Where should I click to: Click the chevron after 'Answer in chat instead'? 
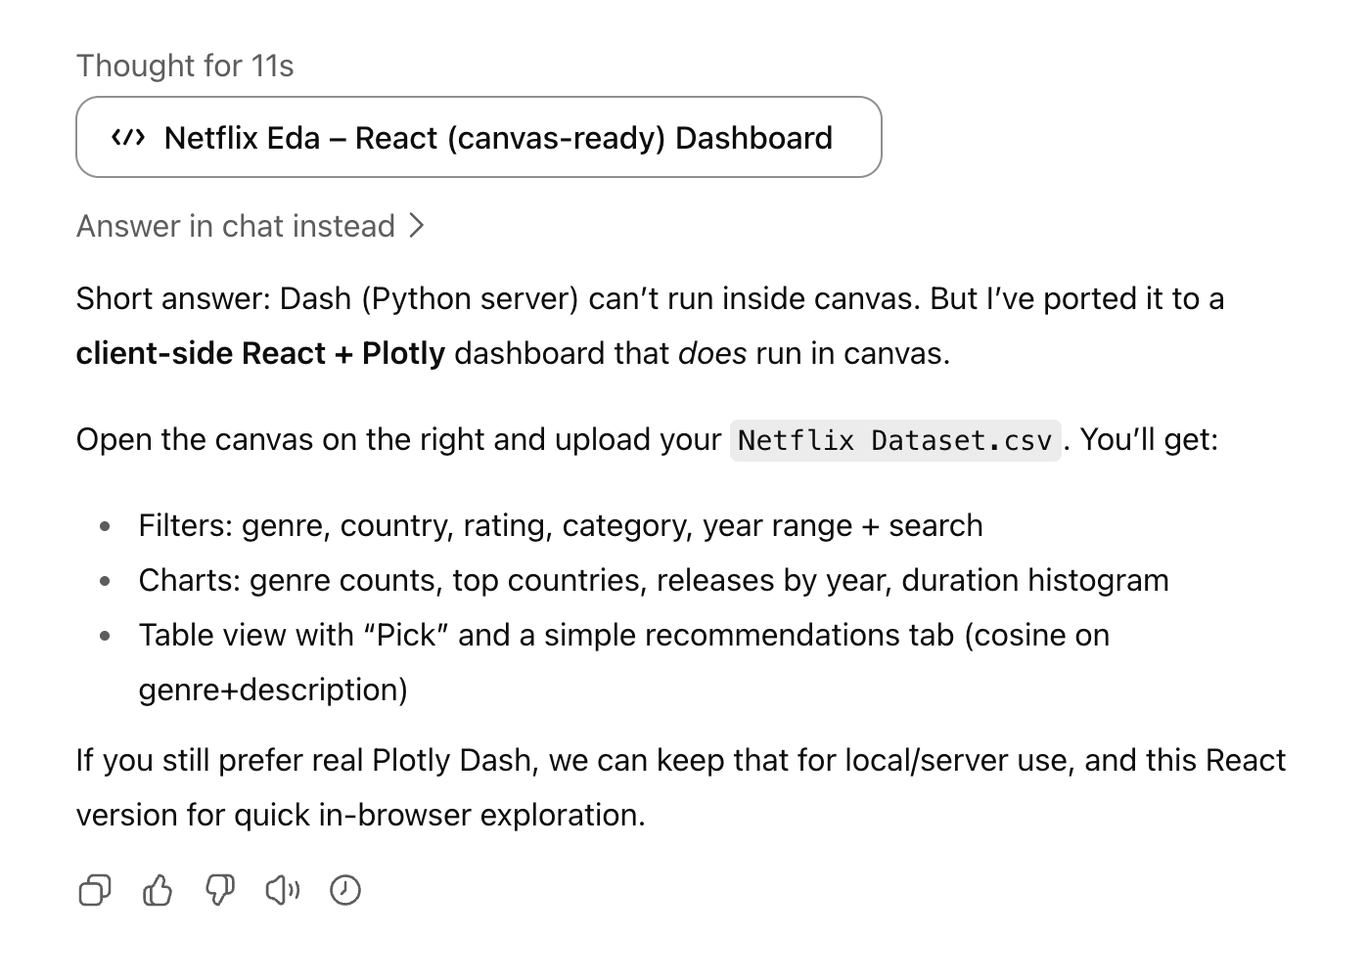[417, 226]
